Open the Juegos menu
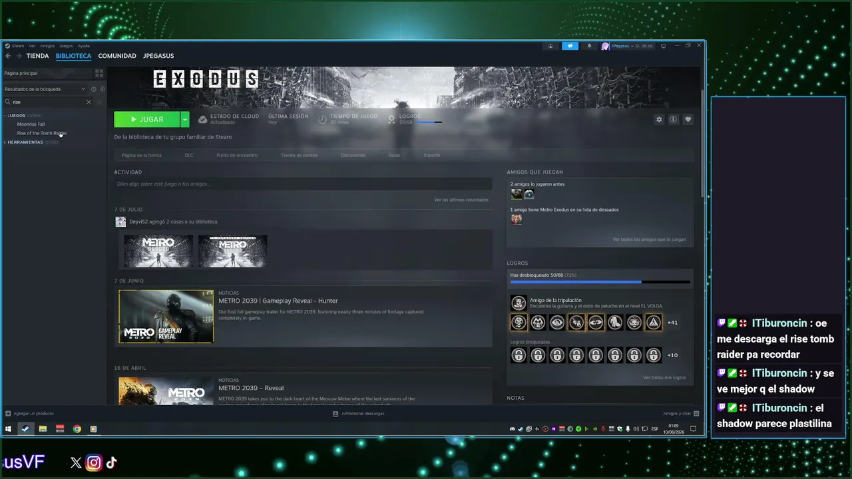The height and width of the screenshot is (479, 852). pyautogui.click(x=65, y=46)
